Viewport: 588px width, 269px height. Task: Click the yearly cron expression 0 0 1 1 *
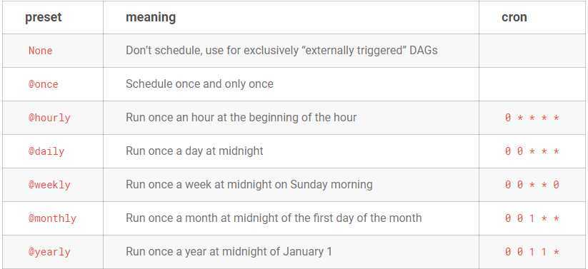coord(532,252)
